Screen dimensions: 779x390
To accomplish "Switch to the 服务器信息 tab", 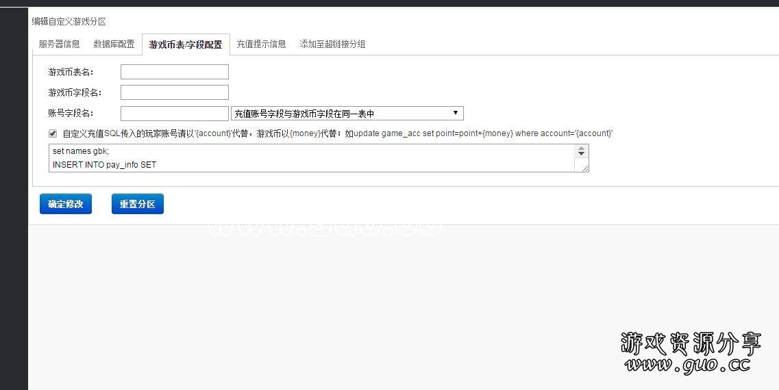I will pos(59,44).
